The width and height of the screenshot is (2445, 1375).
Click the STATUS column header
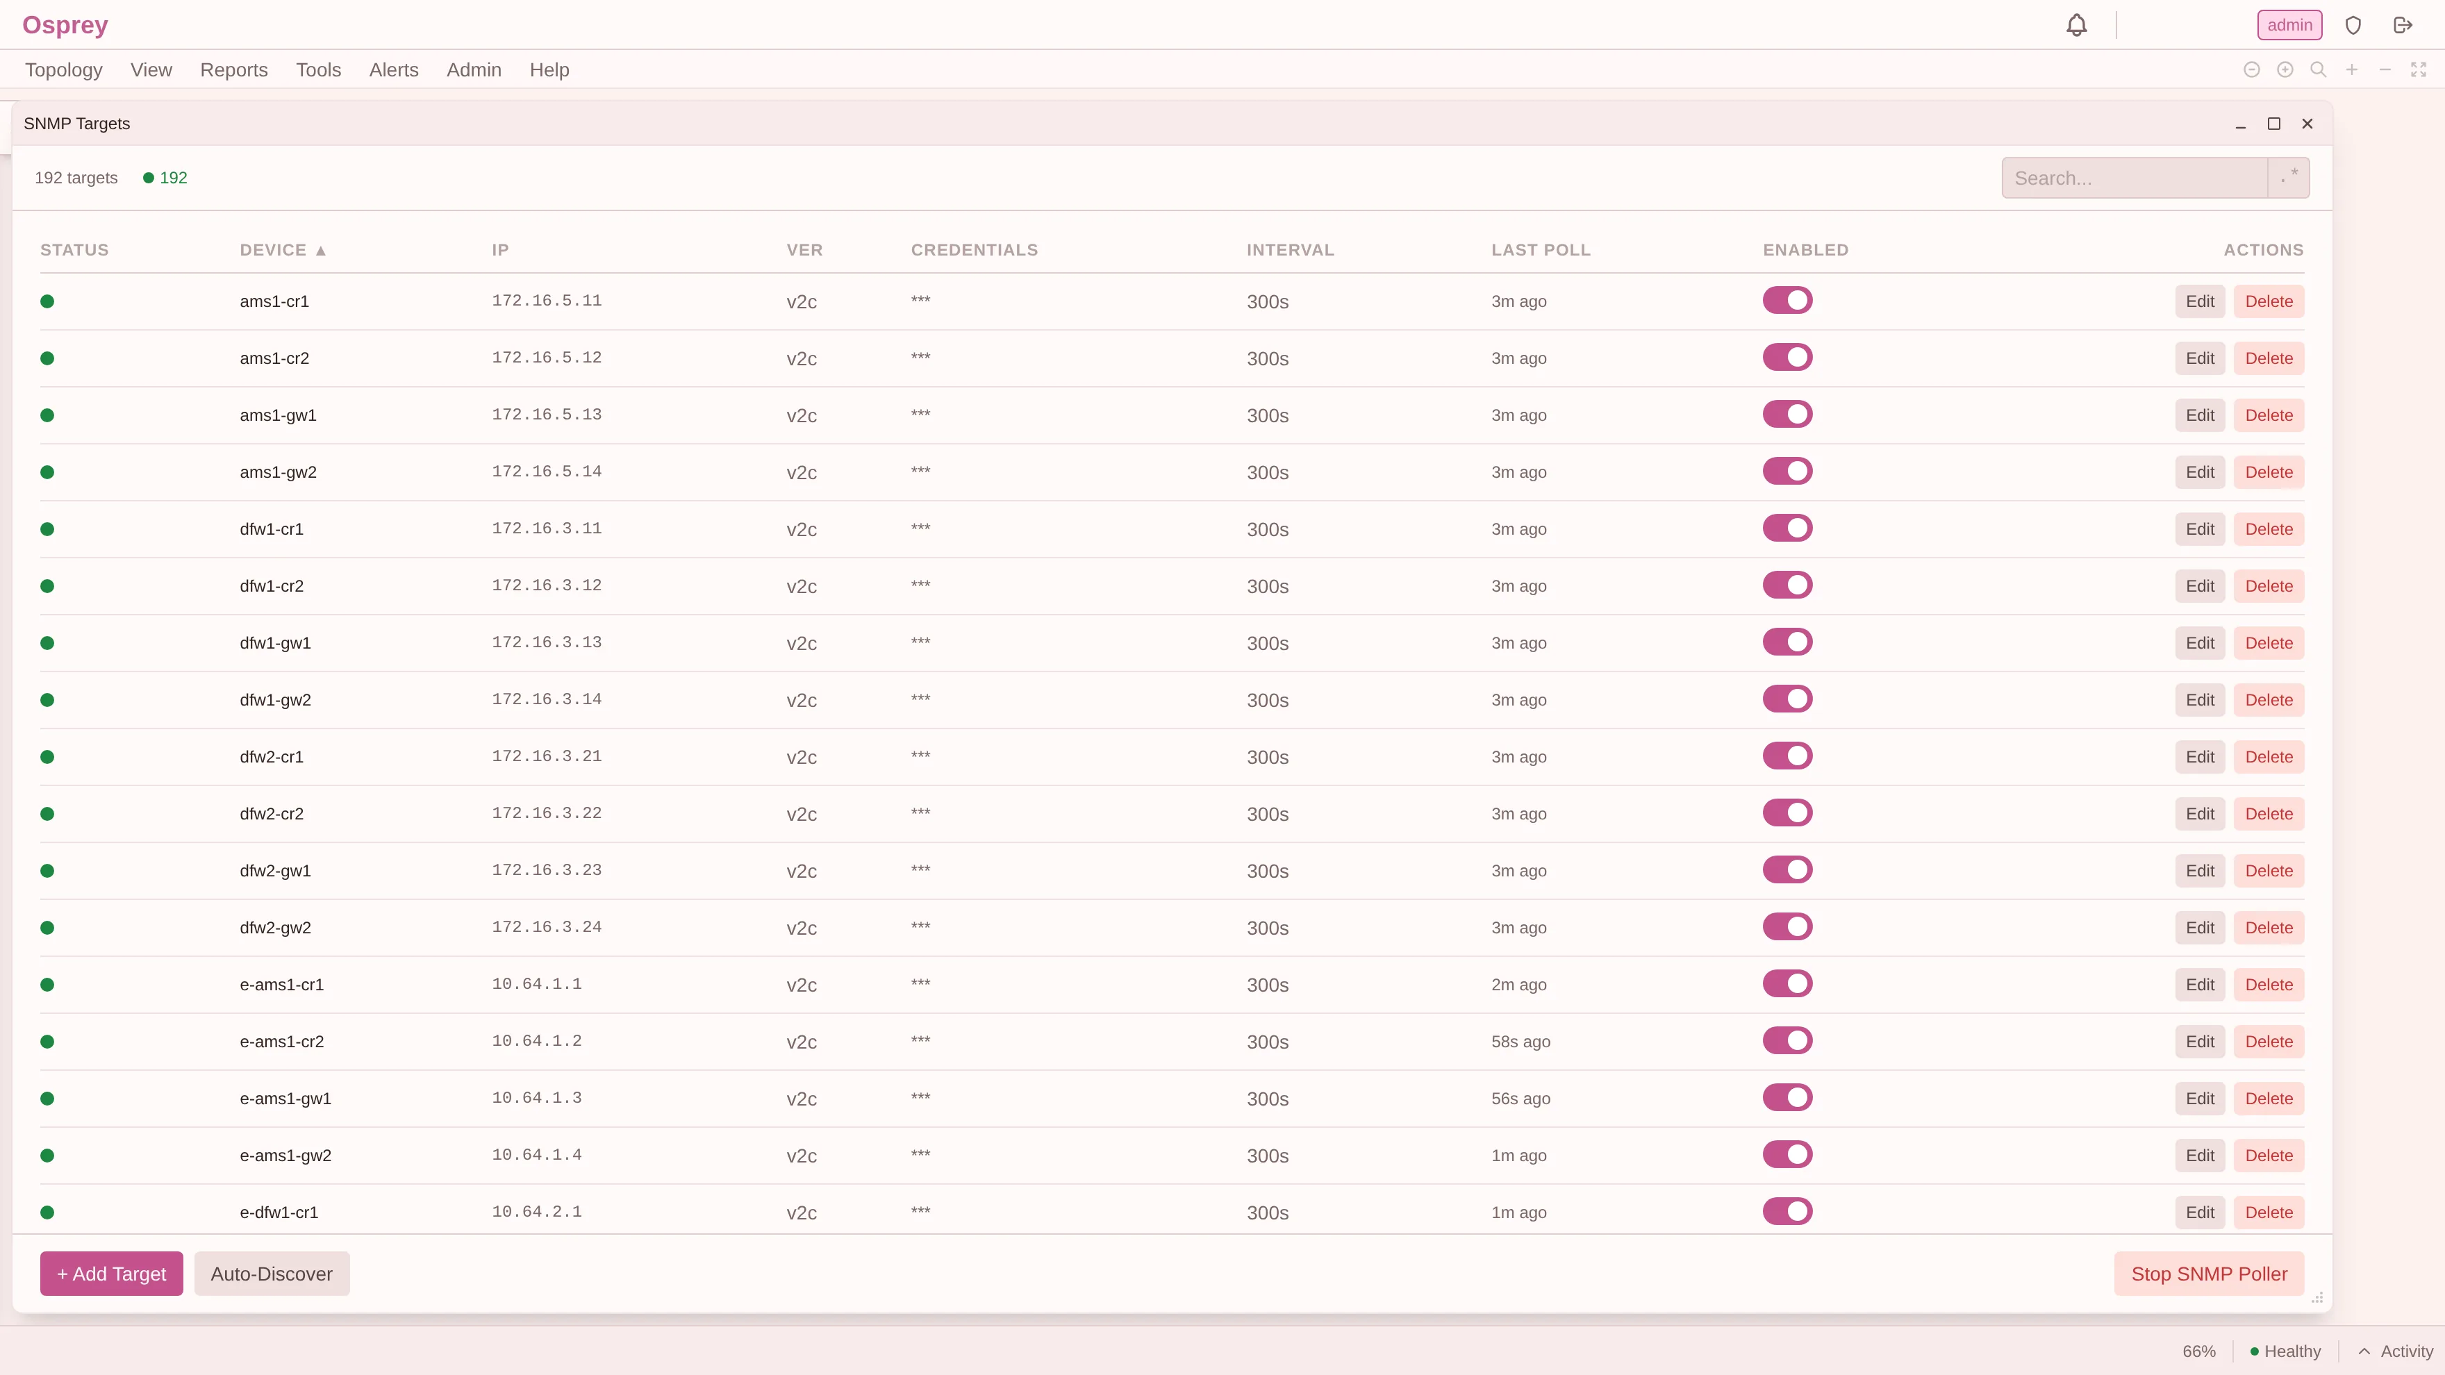(74, 251)
